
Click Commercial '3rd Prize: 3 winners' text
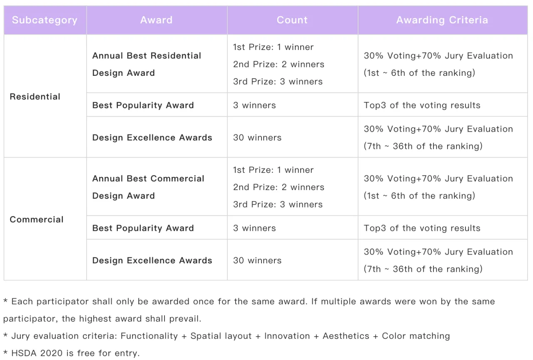click(278, 205)
